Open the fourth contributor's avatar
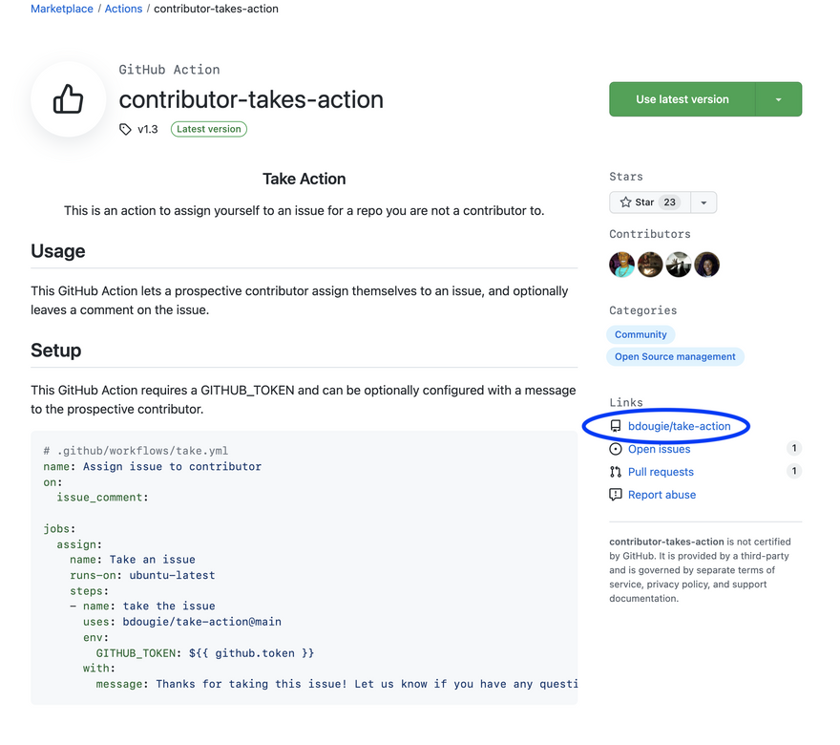This screenshot has height=745, width=840. [x=707, y=265]
